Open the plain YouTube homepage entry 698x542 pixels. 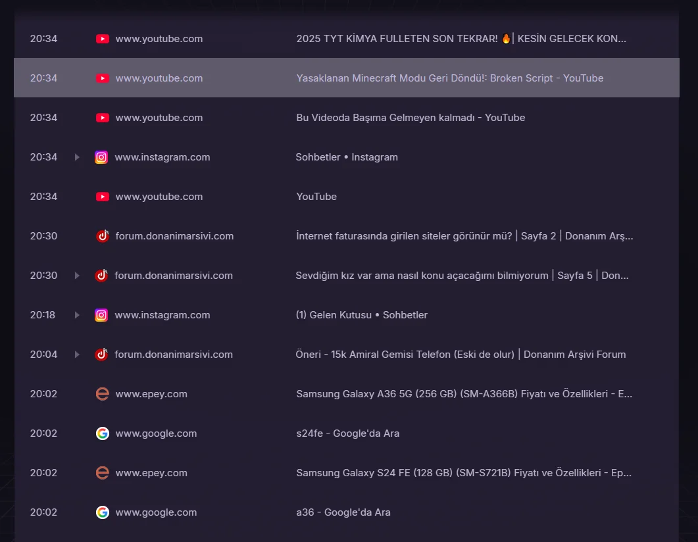(316, 197)
